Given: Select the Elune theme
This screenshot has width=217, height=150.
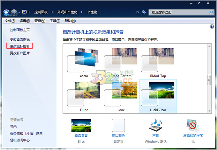Looking at the screenshot, I should click(84, 97).
